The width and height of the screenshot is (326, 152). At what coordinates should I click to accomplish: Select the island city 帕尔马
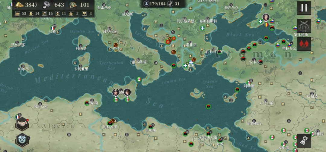pyautogui.click(x=24, y=69)
